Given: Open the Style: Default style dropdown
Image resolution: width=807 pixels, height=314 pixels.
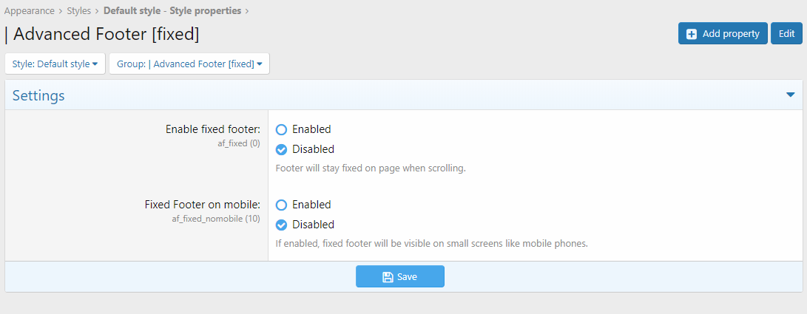Looking at the screenshot, I should tap(55, 64).
